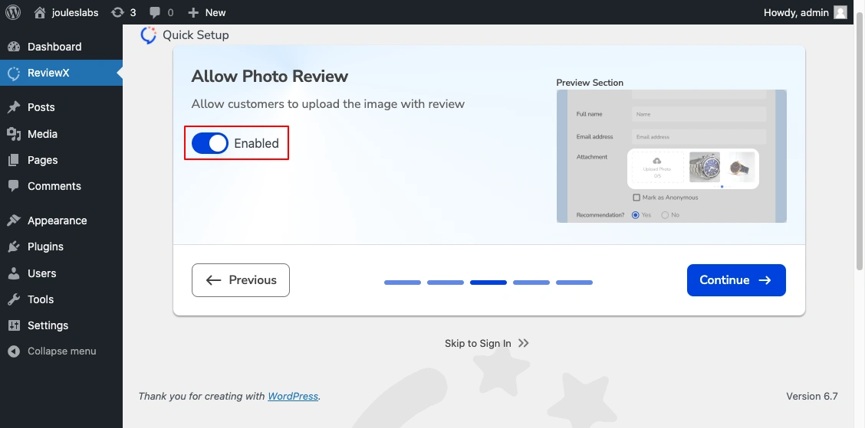Open the comments bubble icon in admin bar
This screenshot has height=428, width=865.
[156, 12]
